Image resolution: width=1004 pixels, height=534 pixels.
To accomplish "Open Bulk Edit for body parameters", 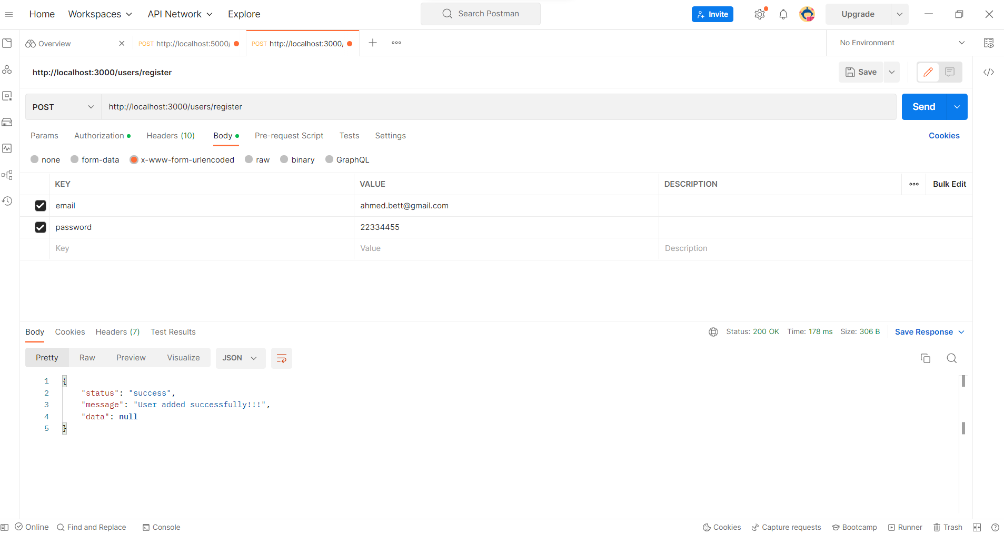I will pos(949,184).
